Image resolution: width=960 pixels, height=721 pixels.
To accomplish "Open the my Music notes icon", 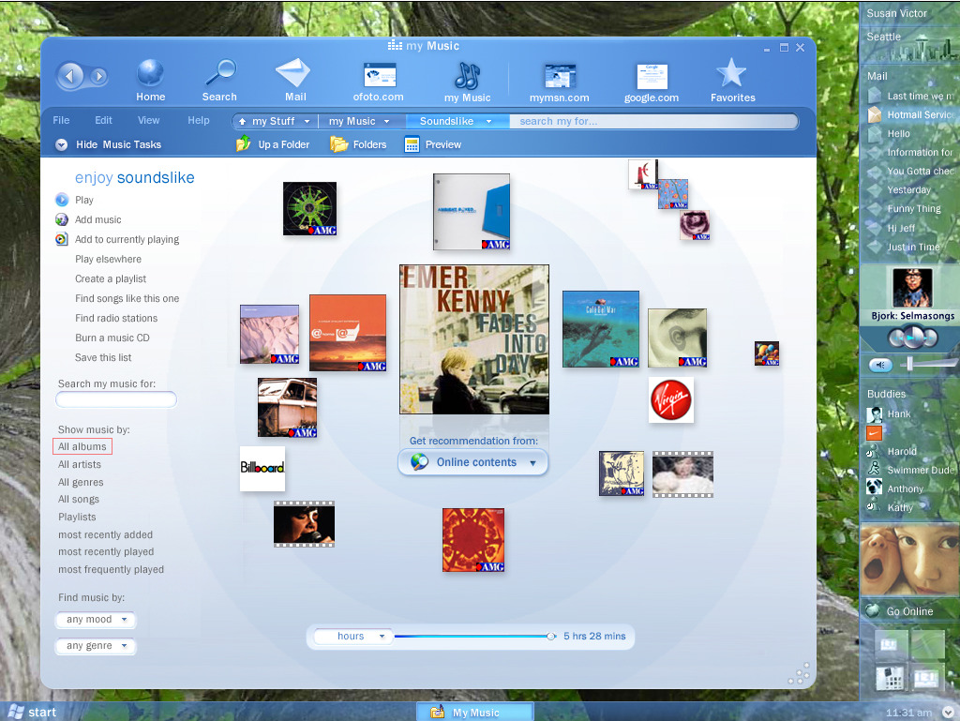I will [467, 75].
